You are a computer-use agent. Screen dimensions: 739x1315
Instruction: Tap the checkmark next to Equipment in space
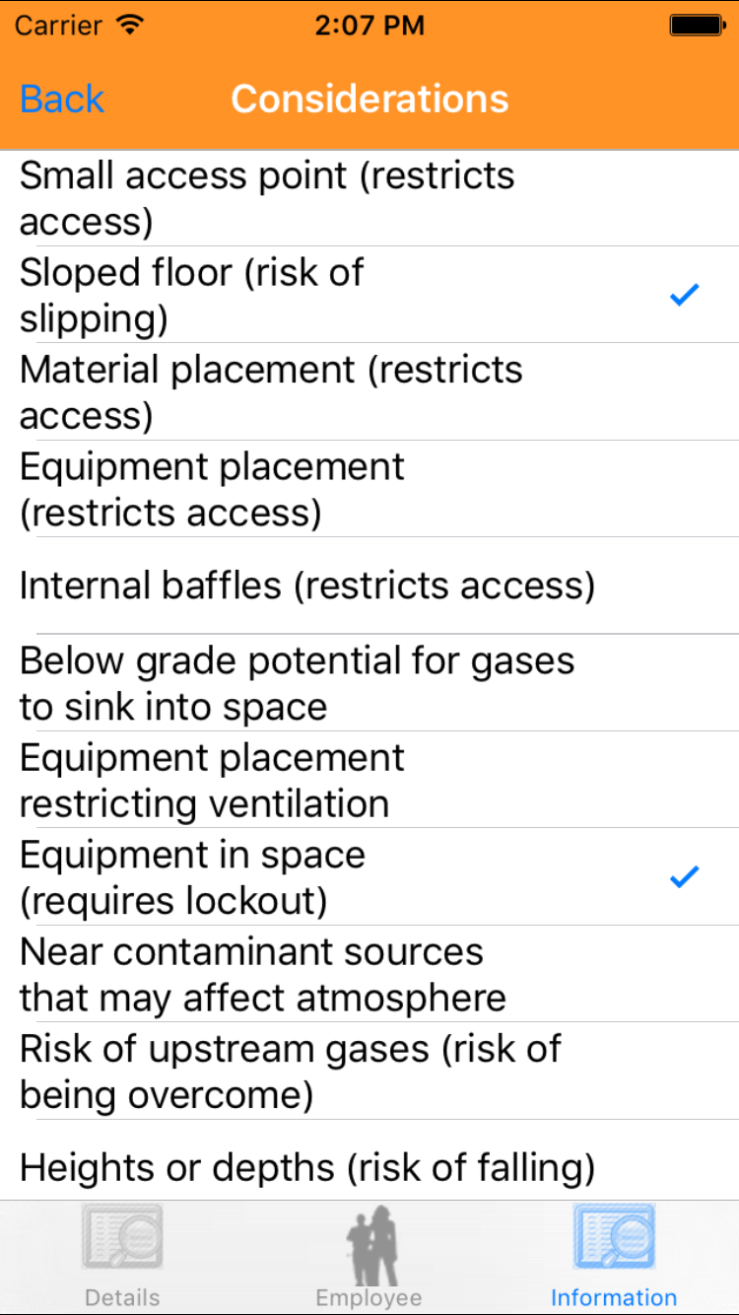click(x=684, y=876)
